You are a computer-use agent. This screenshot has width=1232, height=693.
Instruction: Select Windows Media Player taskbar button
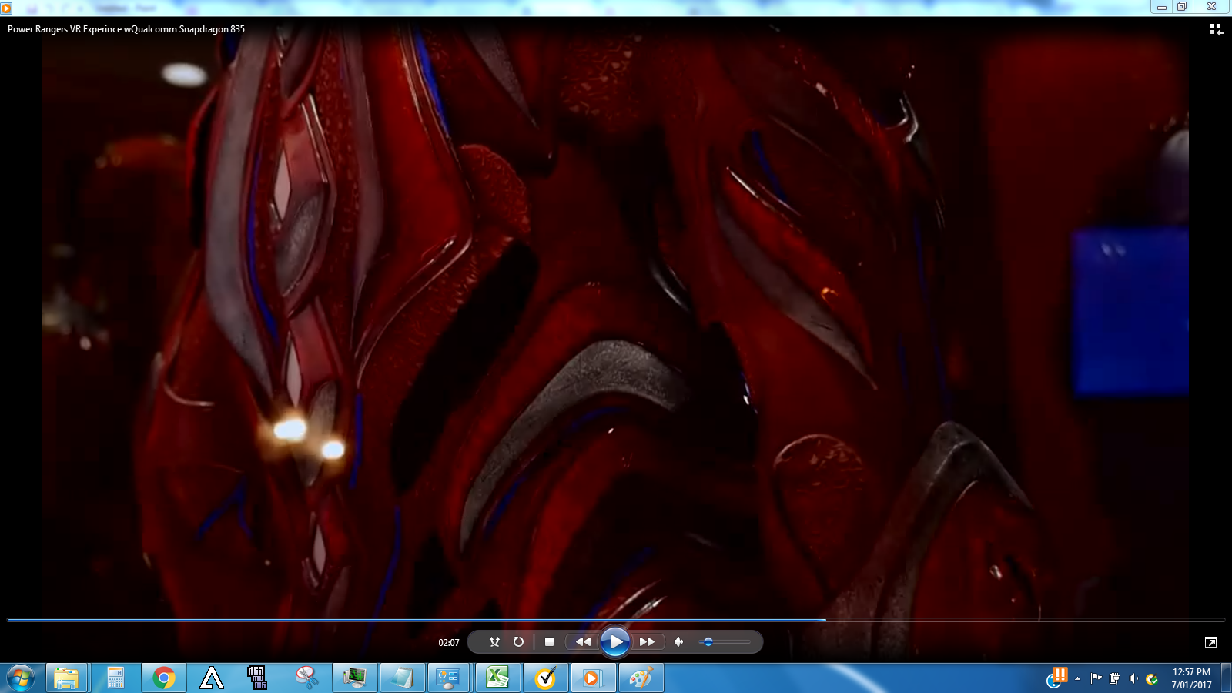pos(593,678)
